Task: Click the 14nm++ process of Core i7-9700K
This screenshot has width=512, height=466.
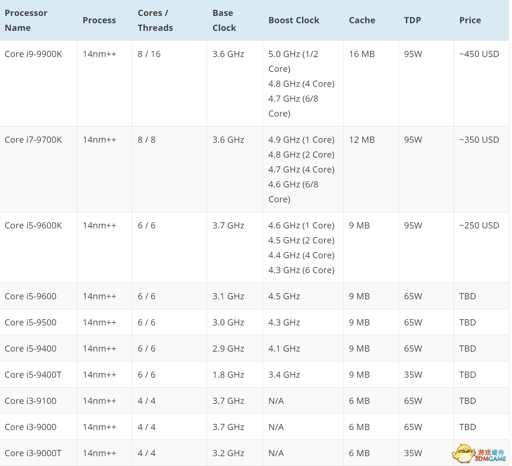Action: pos(99,140)
